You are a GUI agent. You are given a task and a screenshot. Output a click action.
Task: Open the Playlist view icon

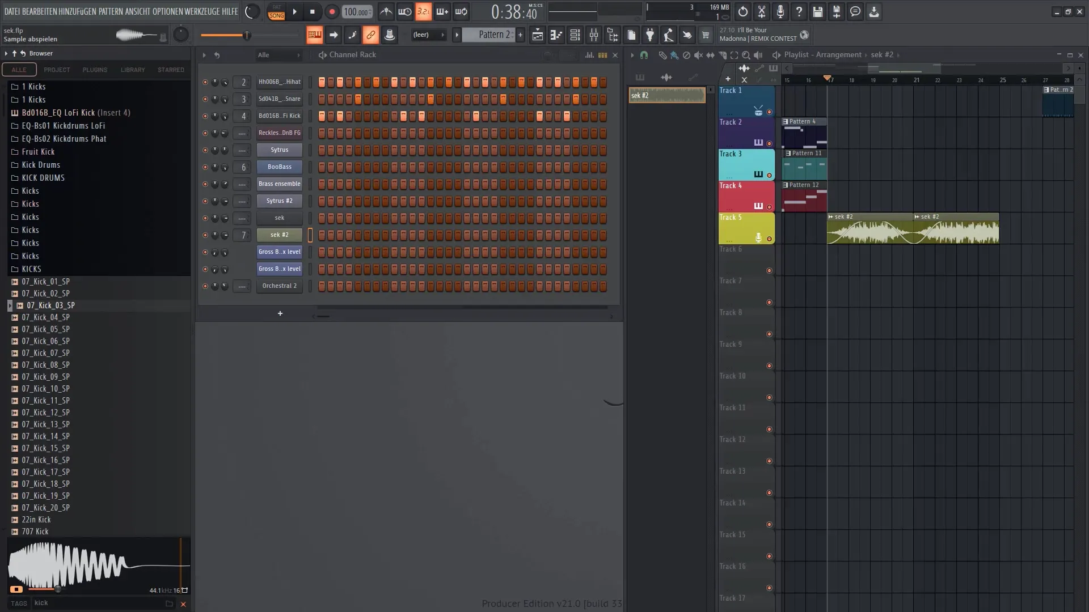537,35
